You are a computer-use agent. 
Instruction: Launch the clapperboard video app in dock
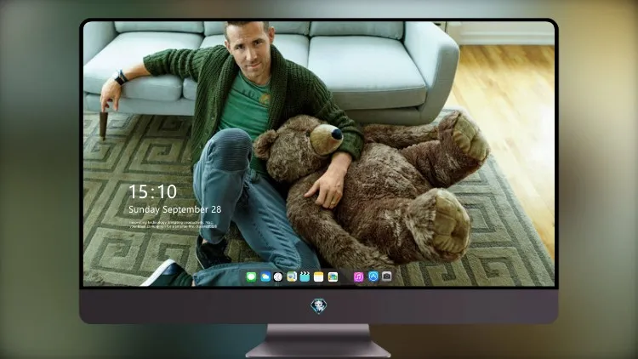point(305,276)
